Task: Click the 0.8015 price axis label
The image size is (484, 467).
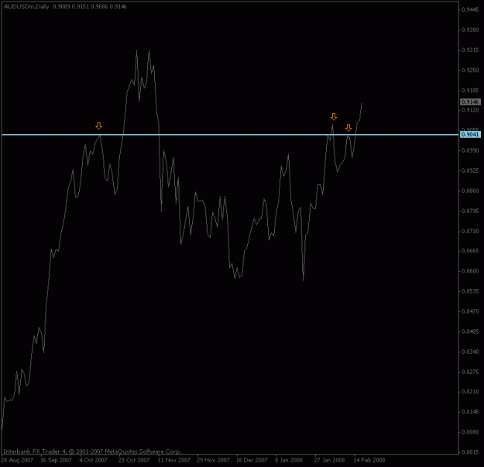Action: (x=470, y=452)
